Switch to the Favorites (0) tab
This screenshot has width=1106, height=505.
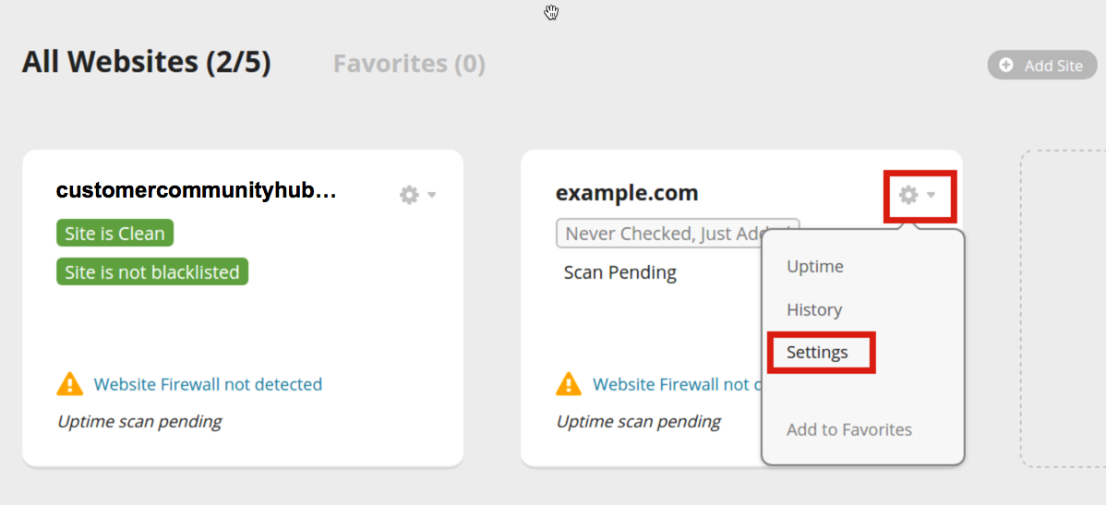409,64
